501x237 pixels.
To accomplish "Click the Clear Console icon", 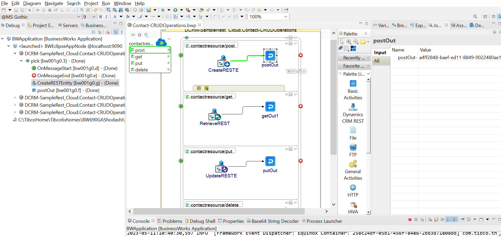I will [430, 219].
